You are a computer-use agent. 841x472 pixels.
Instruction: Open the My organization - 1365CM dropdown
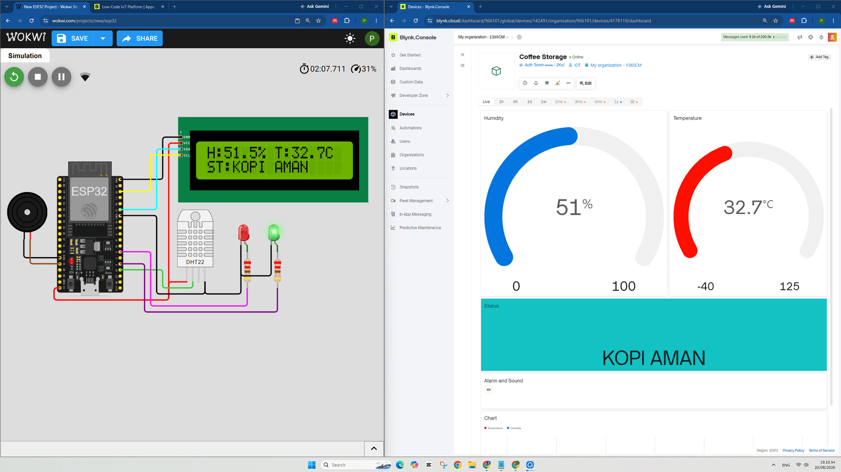click(x=483, y=37)
